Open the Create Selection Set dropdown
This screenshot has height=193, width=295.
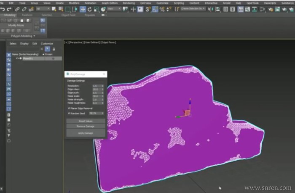point(193,9)
